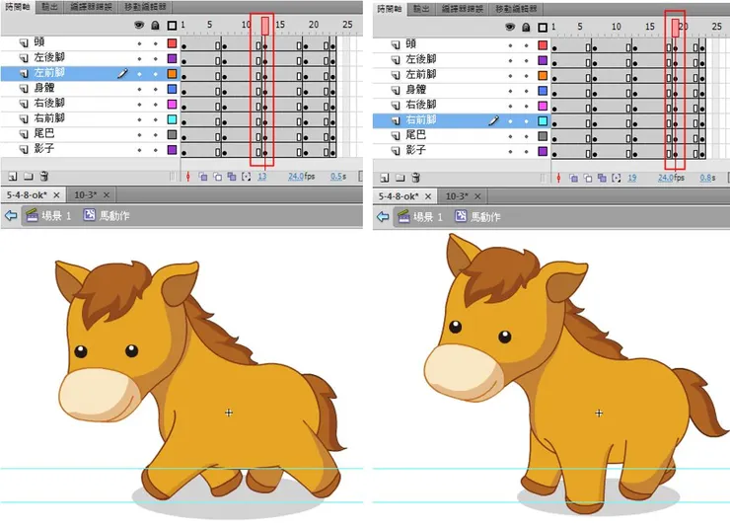This screenshot has height=527, width=730.
Task: Lock the 身體 layer in right timeline
Action: [526, 91]
